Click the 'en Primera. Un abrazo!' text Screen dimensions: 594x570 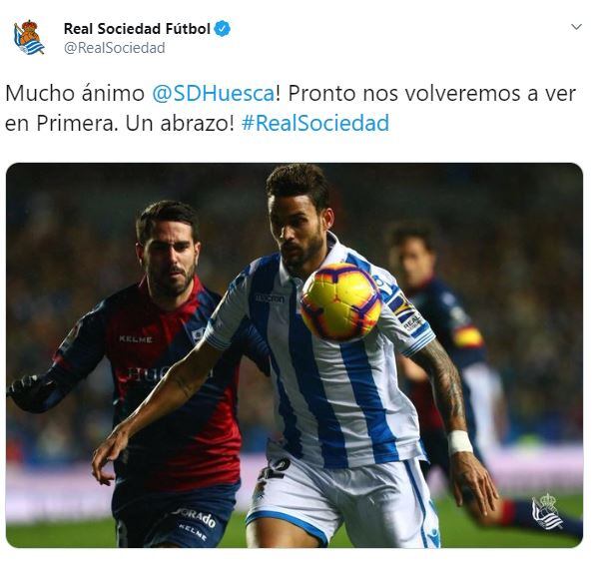point(120,123)
